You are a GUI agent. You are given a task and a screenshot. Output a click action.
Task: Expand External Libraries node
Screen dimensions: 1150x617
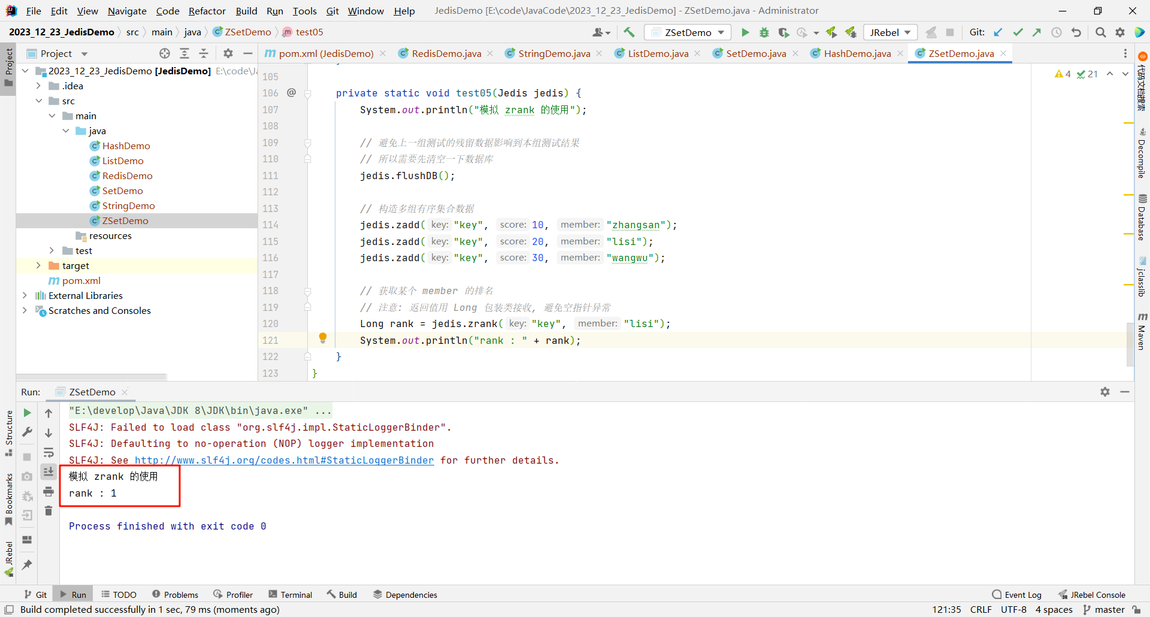25,295
